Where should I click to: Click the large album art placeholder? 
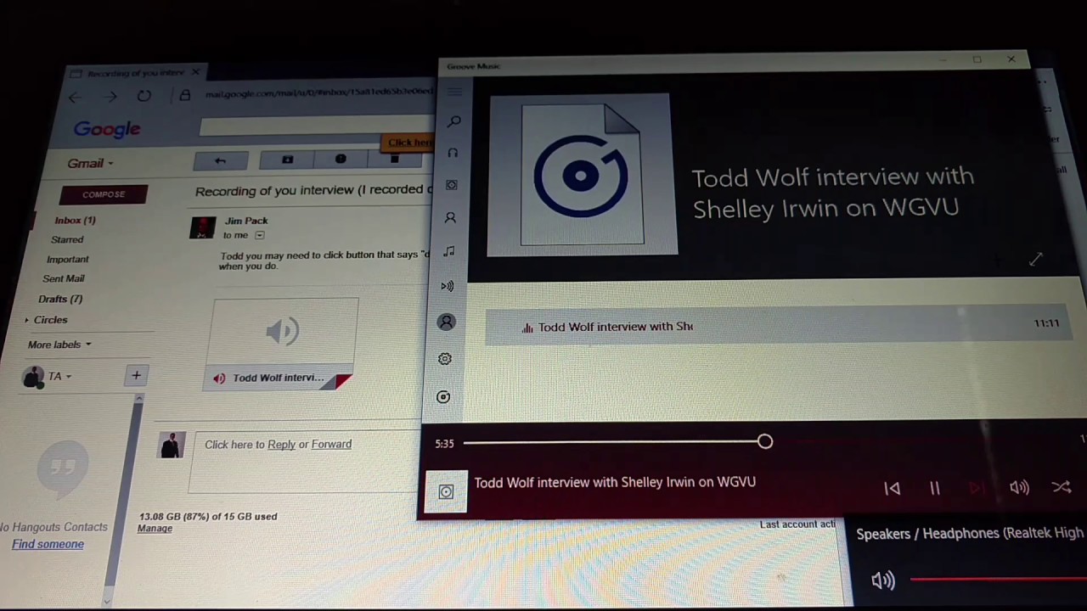(x=582, y=175)
